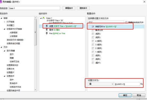Check the (图片) widget checkbox

point(93,63)
